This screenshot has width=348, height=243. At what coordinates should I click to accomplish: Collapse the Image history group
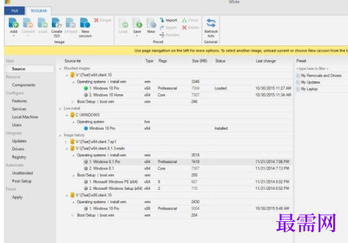pos(60,135)
